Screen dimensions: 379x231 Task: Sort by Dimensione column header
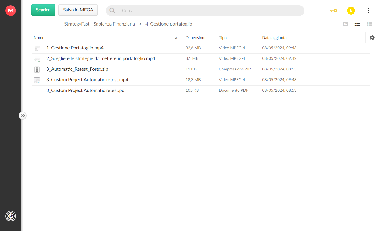(196, 38)
